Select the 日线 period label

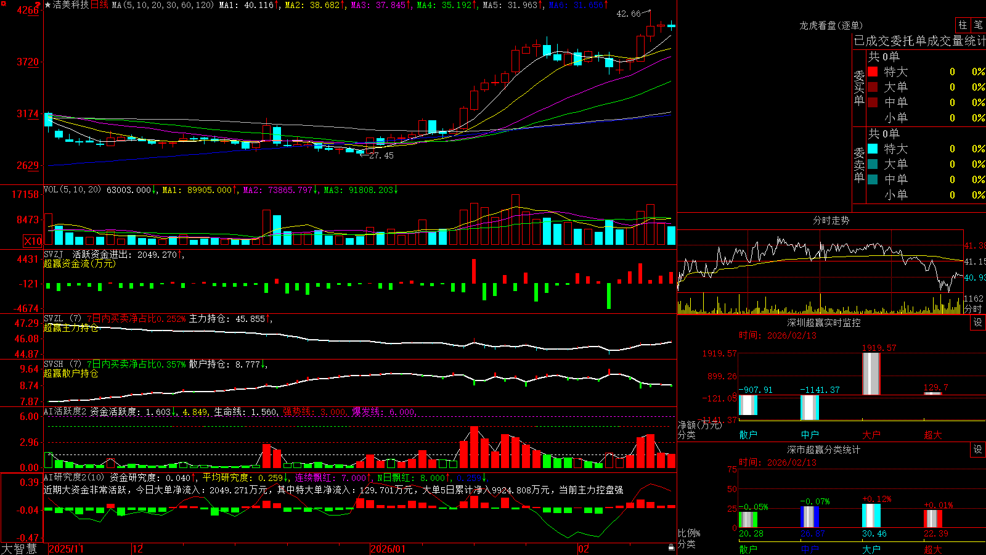[100, 5]
